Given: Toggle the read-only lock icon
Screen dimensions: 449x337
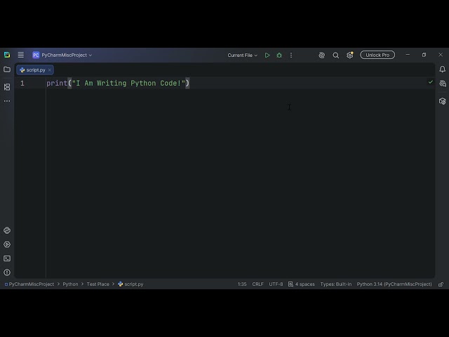Looking at the screenshot, I should tap(441, 284).
